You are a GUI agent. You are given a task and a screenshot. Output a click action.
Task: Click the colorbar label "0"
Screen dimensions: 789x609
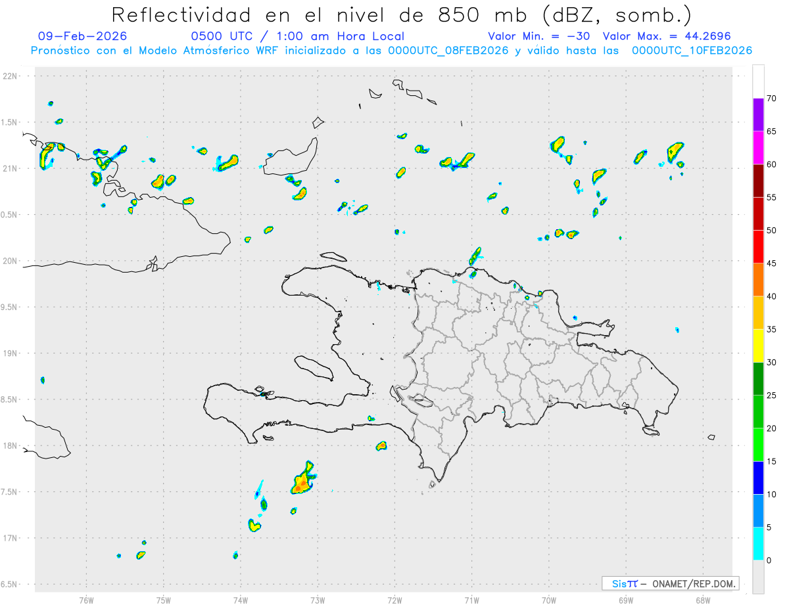click(769, 560)
